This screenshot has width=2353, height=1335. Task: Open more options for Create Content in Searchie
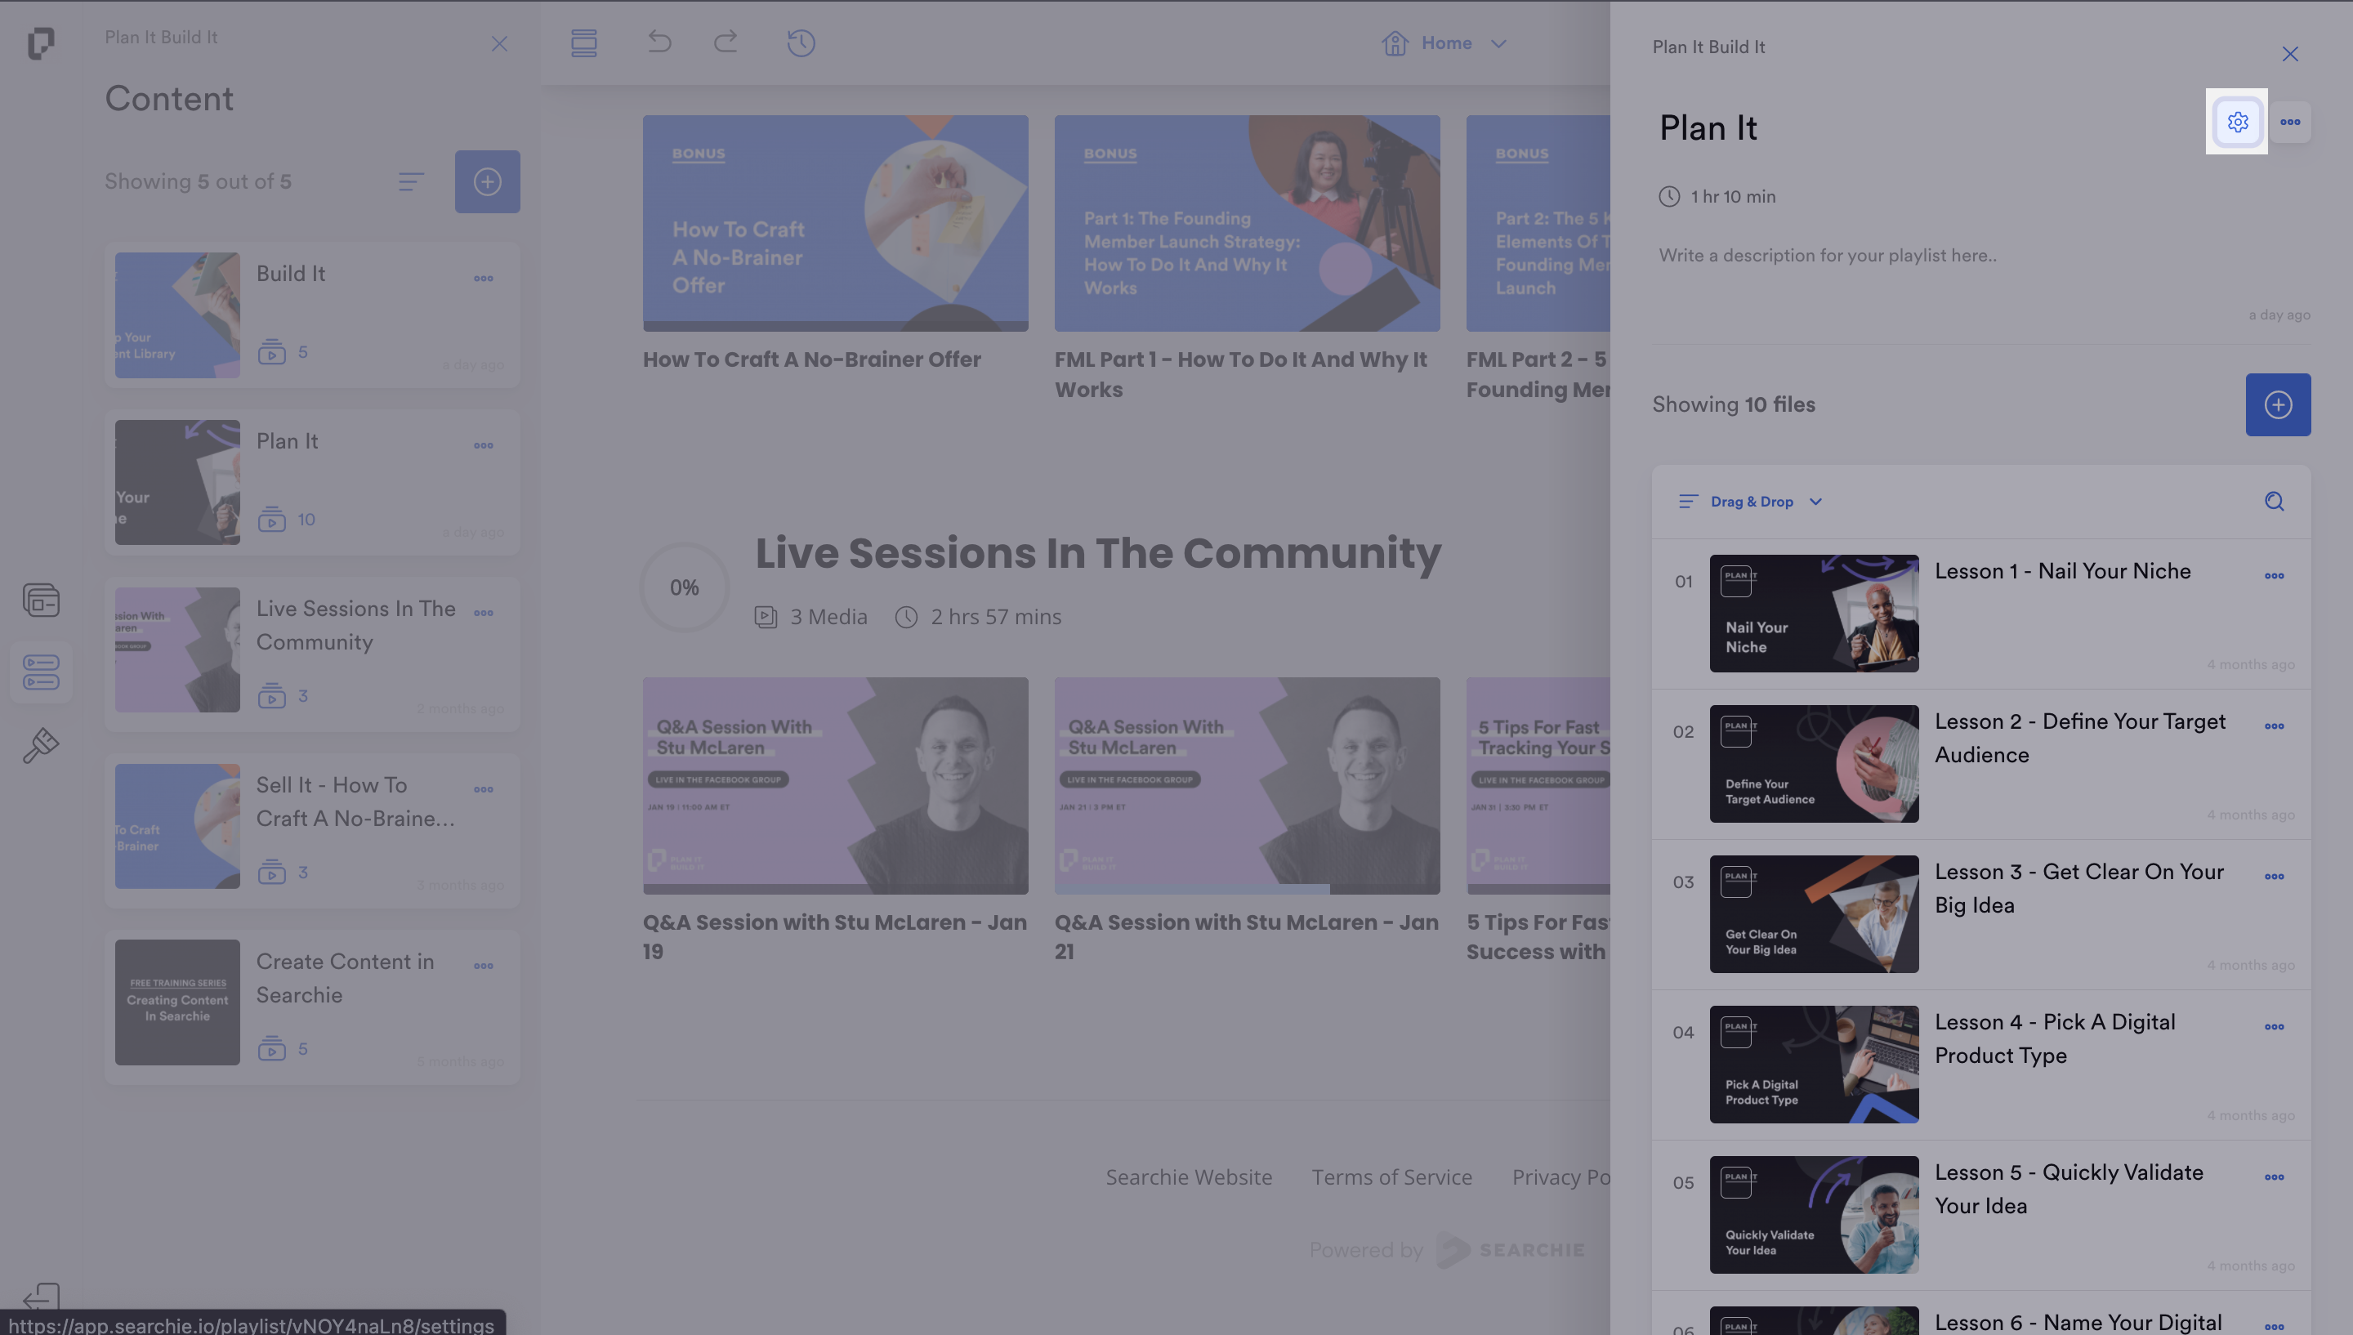[483, 967]
